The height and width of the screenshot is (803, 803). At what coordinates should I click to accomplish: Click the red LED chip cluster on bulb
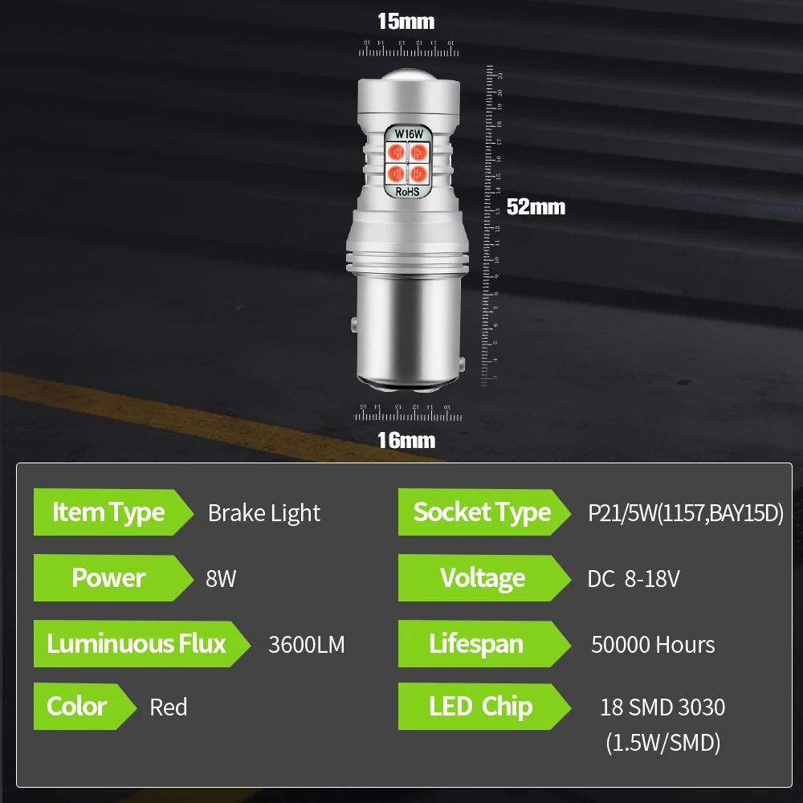pos(408,163)
